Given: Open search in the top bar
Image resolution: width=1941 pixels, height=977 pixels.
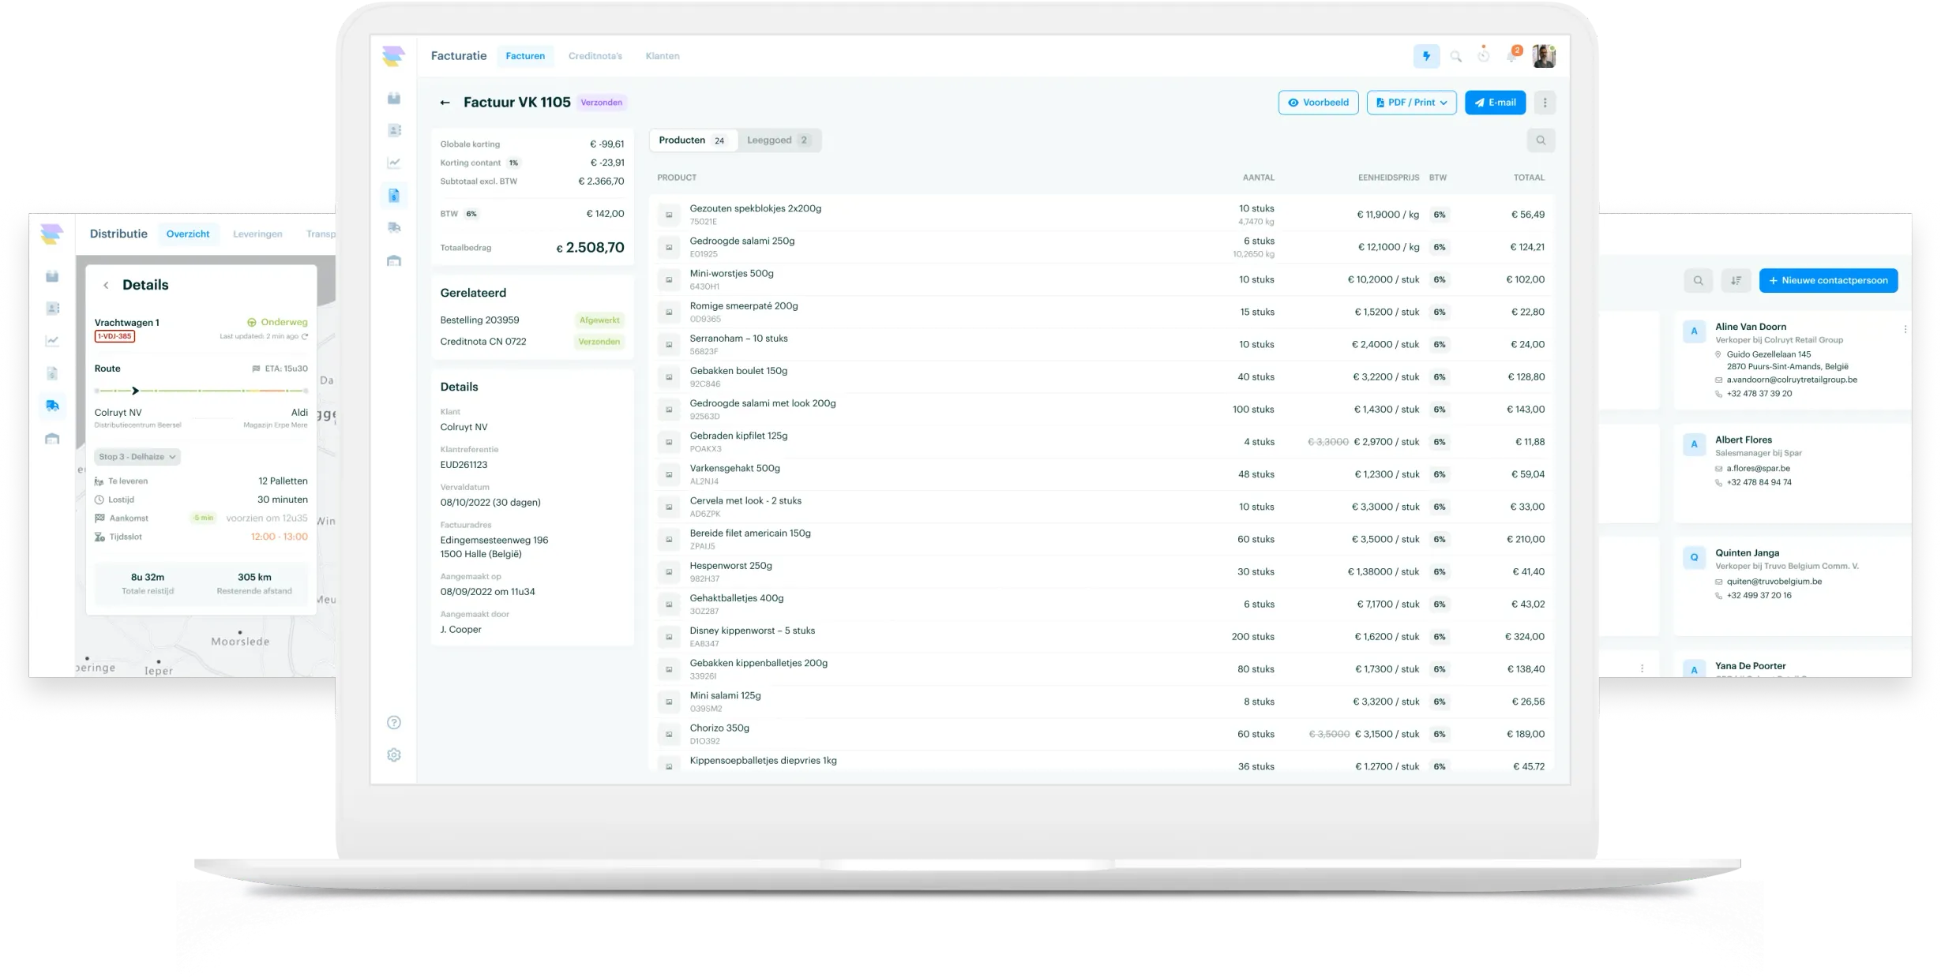Looking at the screenshot, I should pyautogui.click(x=1455, y=56).
